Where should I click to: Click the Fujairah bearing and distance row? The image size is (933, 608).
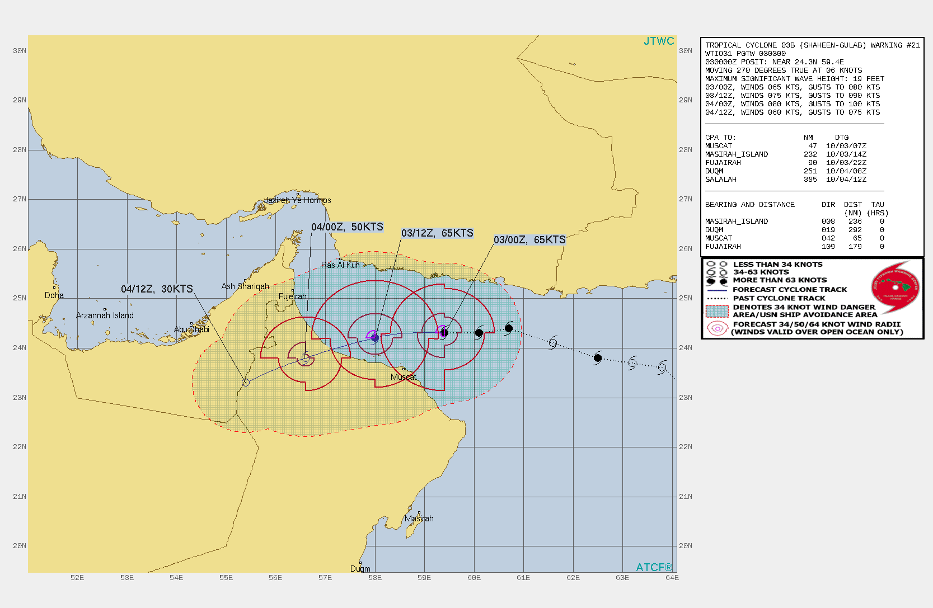794,247
